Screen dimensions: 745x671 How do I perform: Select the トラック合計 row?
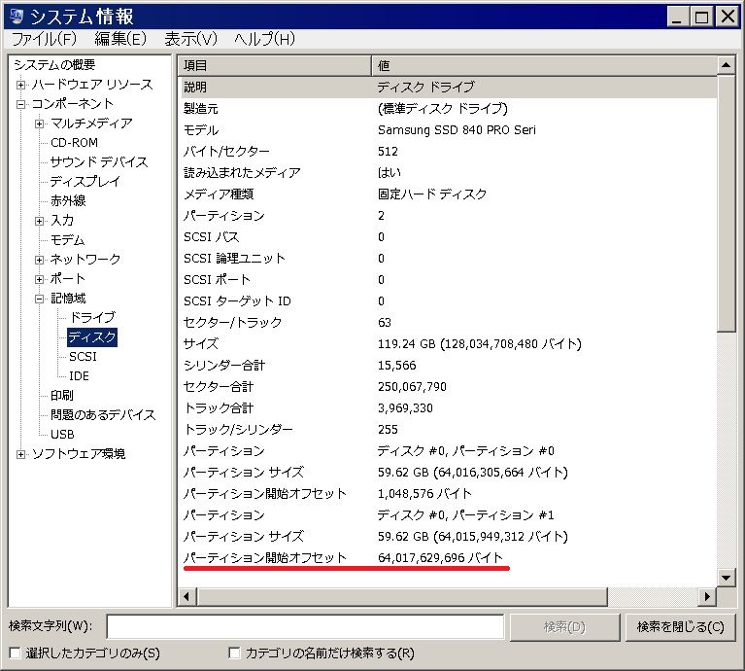[448, 408]
